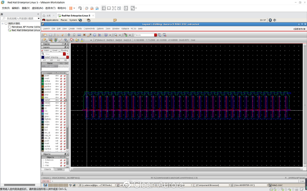Click the NV none-visible button

52,60
